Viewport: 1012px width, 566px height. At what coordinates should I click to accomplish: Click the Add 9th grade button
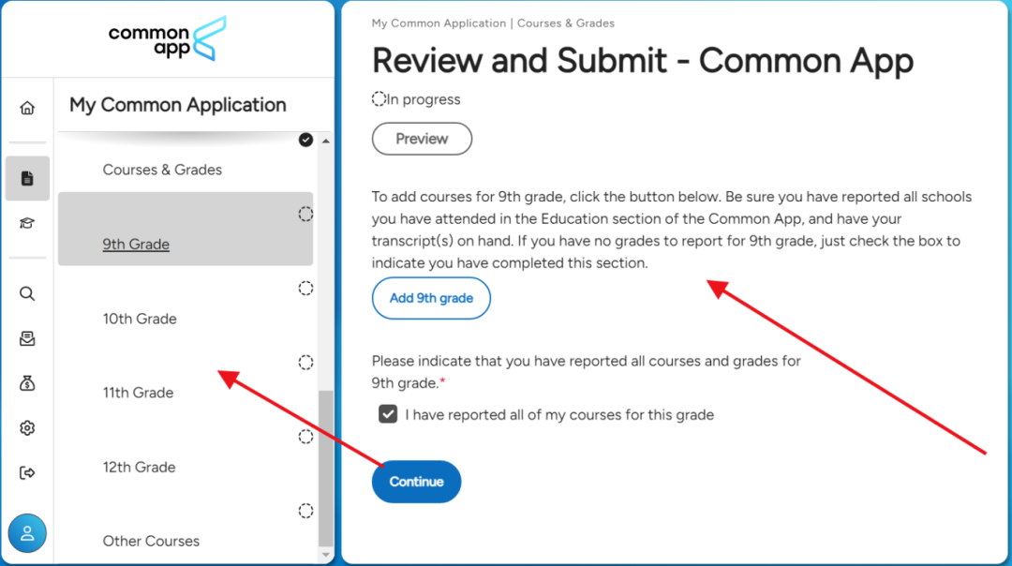pyautogui.click(x=431, y=298)
